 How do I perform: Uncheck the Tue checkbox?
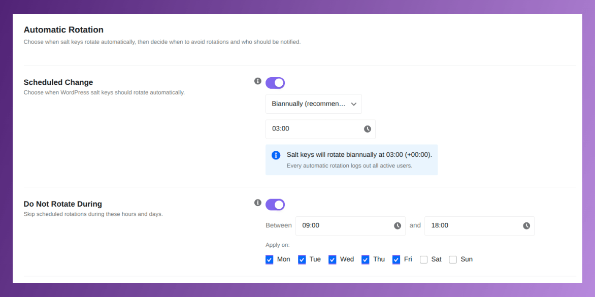pos(302,260)
